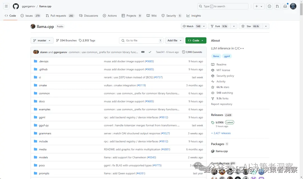Open the grammars folder
Screen dimensions: 303x179
pos(45,133)
